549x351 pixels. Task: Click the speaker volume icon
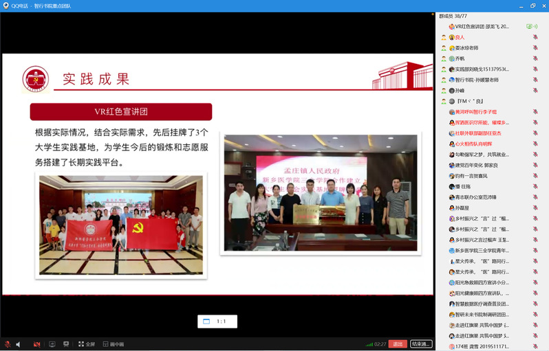tap(18, 344)
